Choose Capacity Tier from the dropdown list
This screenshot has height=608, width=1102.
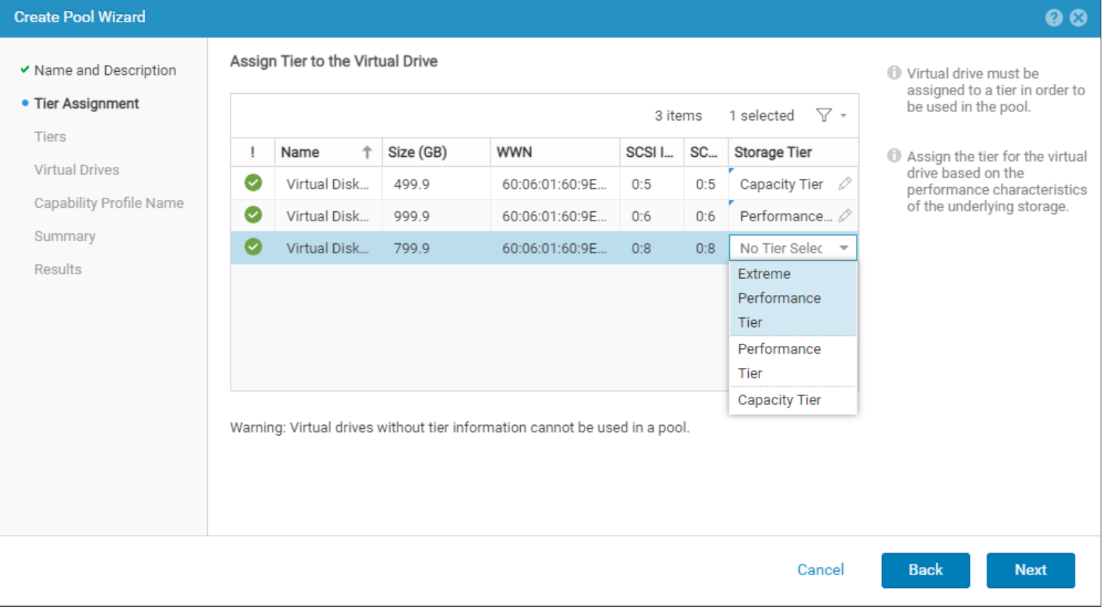pos(793,400)
